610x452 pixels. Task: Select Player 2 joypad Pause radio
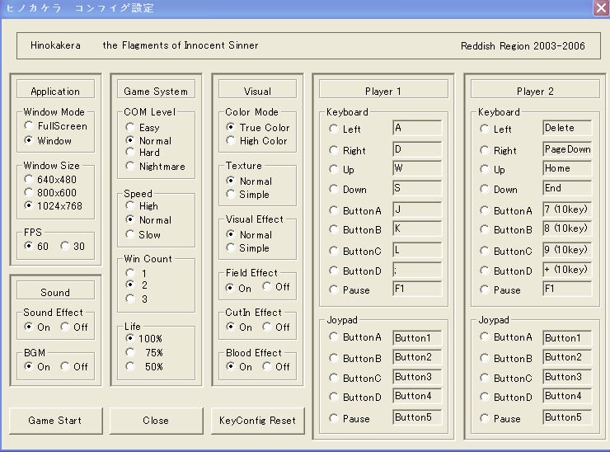pyautogui.click(x=485, y=418)
